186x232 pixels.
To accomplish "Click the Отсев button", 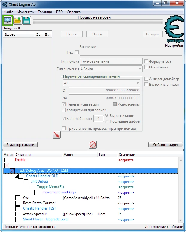I will (97, 34).
